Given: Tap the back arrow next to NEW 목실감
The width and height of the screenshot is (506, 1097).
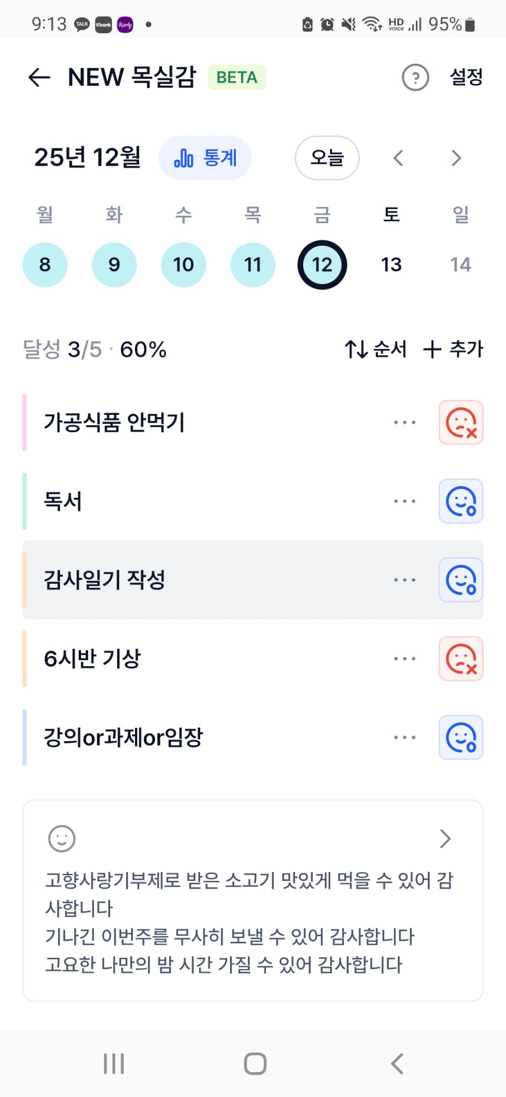Looking at the screenshot, I should (x=39, y=78).
